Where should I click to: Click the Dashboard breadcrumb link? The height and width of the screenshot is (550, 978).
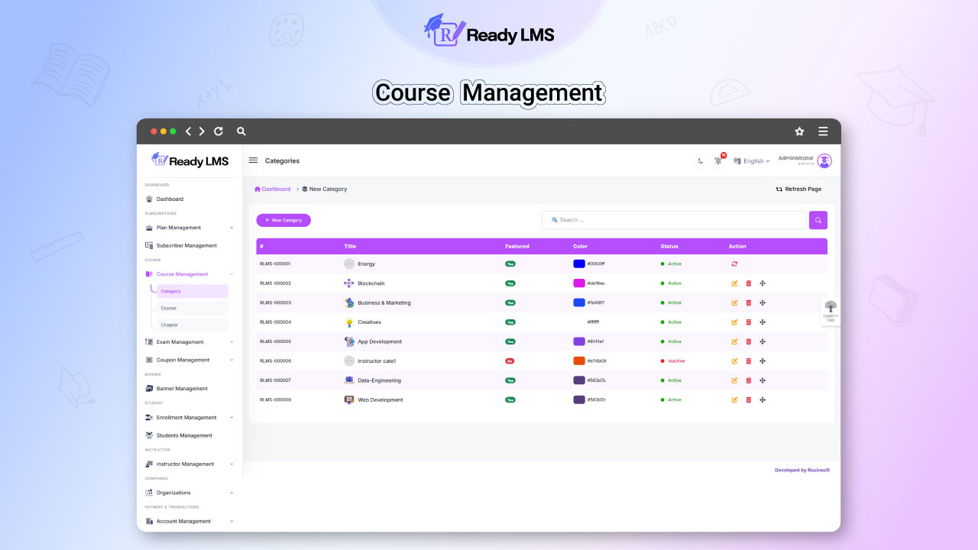click(x=273, y=189)
